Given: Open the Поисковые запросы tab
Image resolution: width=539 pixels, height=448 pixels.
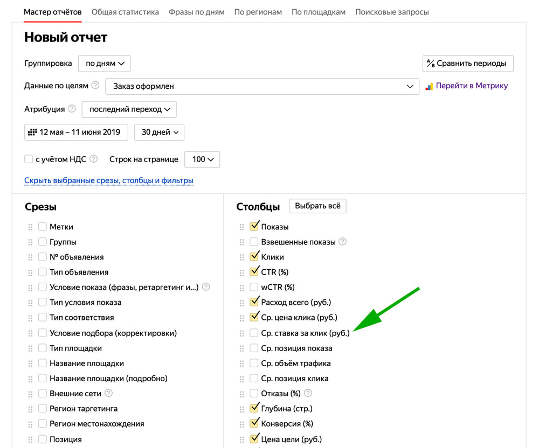Looking at the screenshot, I should click(392, 12).
